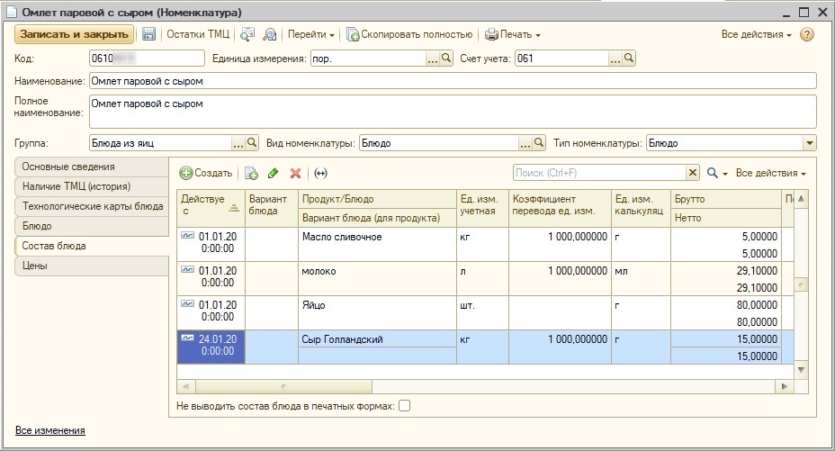The height and width of the screenshot is (451, 835).
Task: Click the set period arrows icon
Action: pos(320,173)
